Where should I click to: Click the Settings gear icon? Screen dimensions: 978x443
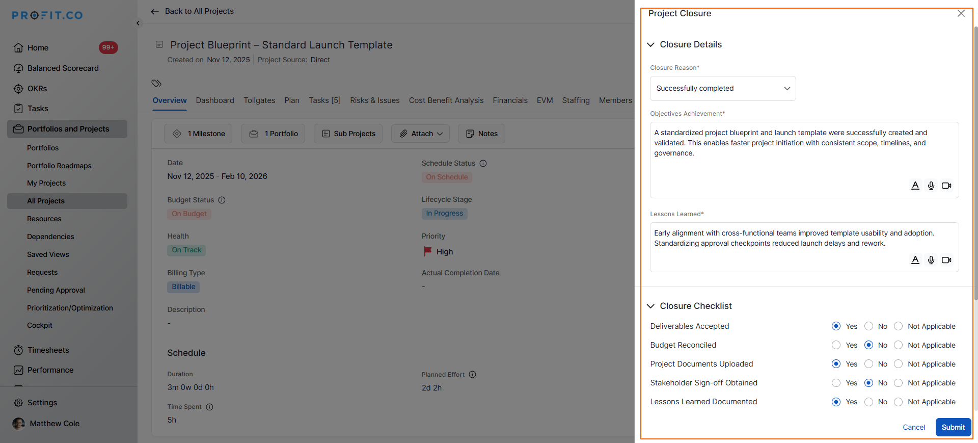point(18,403)
